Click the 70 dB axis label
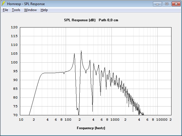 pos(15,115)
